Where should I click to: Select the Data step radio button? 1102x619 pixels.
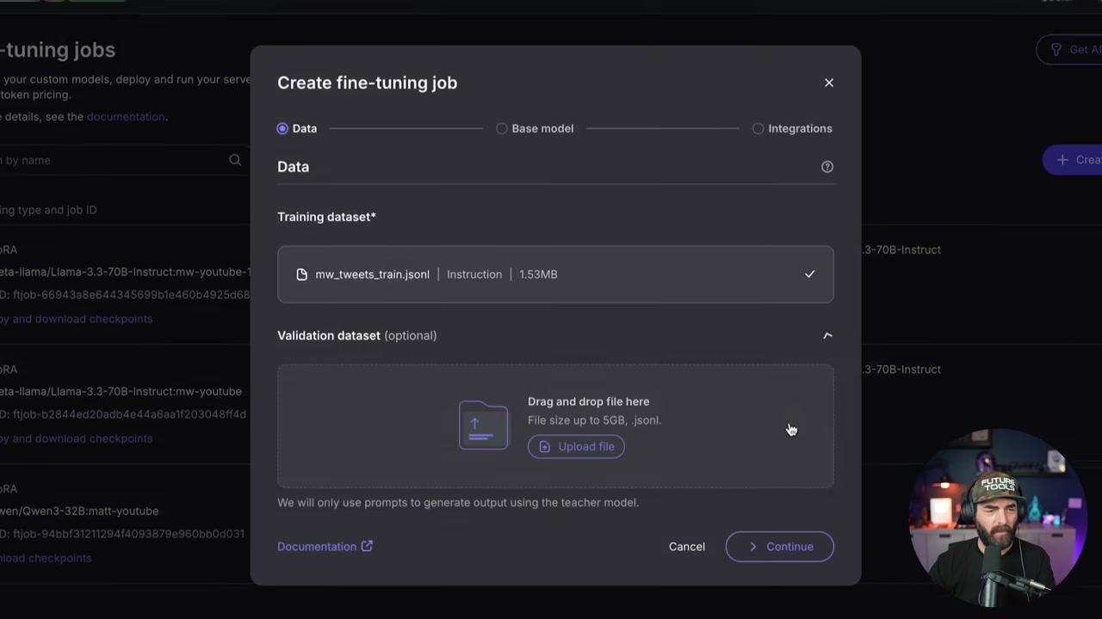[x=282, y=128]
